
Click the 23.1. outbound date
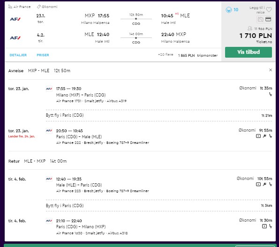pos(41,16)
